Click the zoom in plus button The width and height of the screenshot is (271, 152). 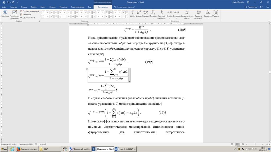(x=263, y=144)
